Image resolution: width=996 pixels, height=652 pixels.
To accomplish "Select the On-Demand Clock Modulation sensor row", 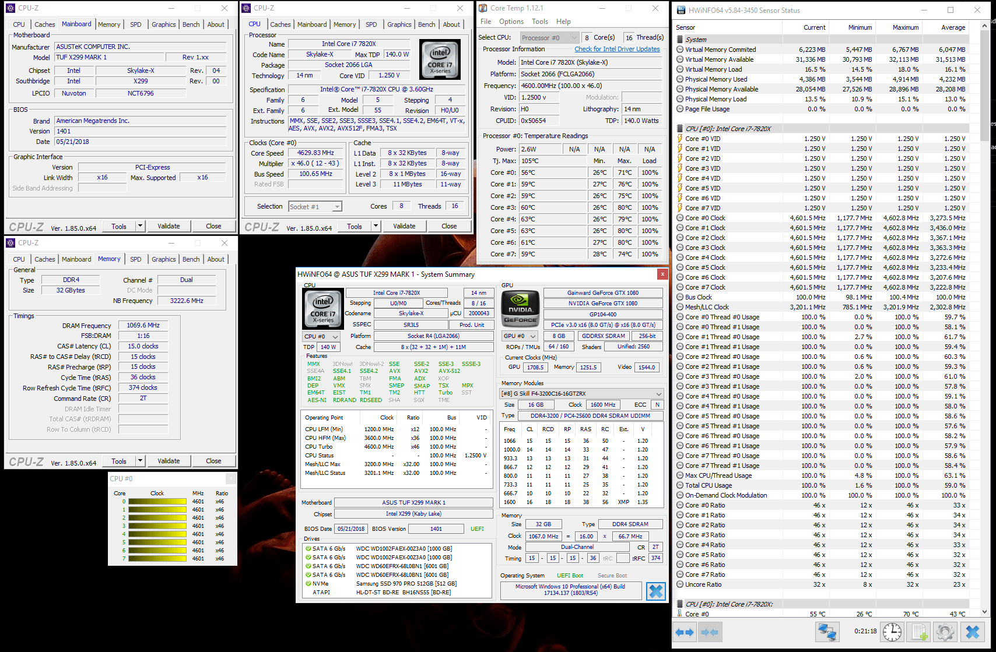I will [821, 495].
